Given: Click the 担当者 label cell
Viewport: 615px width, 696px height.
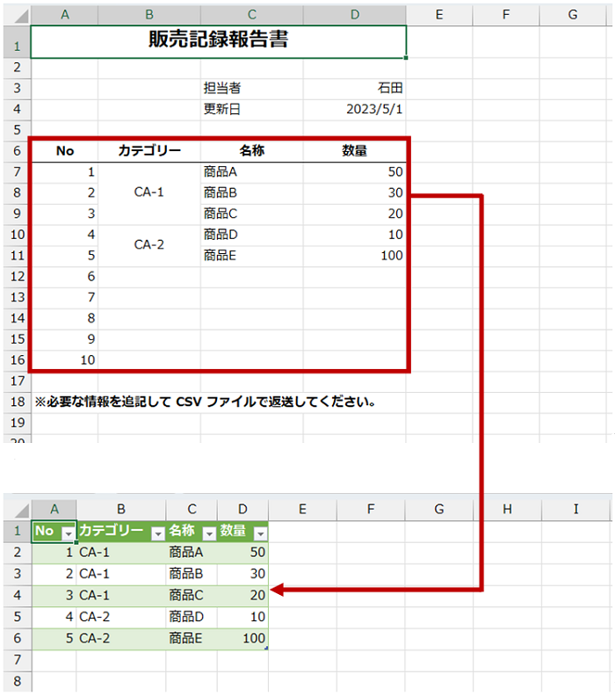Looking at the screenshot, I should (251, 88).
